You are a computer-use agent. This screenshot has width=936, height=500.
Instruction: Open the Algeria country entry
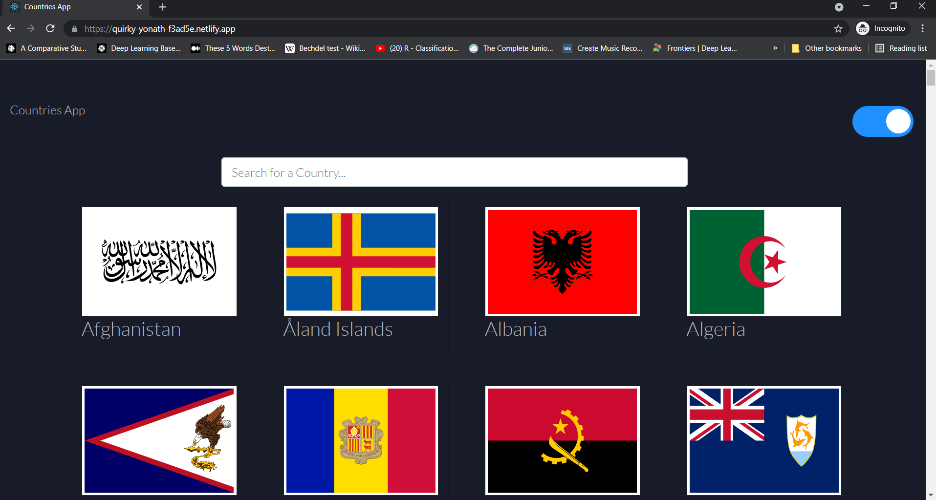click(x=764, y=276)
